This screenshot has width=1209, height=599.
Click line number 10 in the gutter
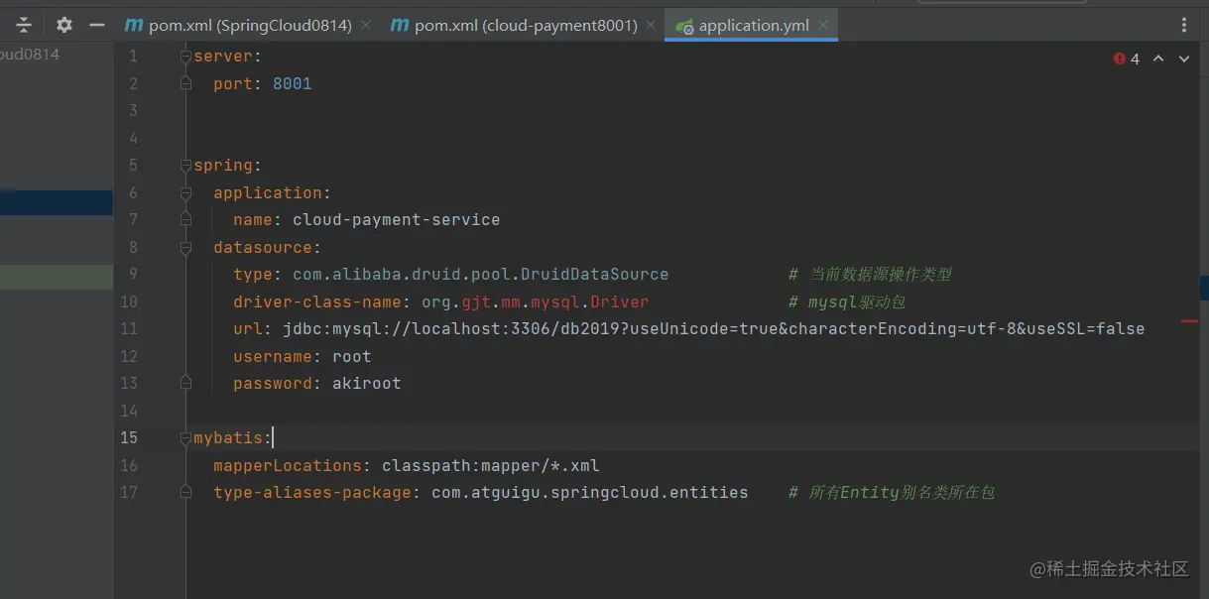129,301
